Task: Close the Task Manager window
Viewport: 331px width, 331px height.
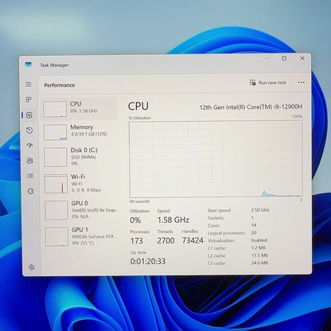Action: click(x=302, y=58)
